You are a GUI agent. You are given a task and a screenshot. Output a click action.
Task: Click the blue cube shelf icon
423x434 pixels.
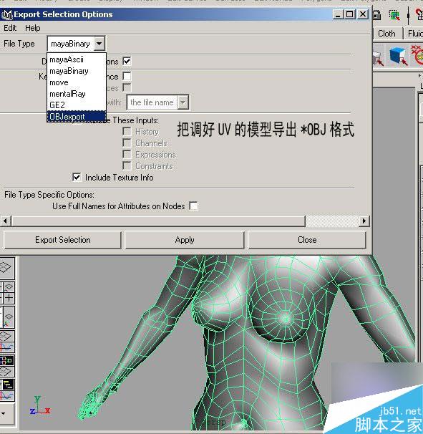point(399,56)
